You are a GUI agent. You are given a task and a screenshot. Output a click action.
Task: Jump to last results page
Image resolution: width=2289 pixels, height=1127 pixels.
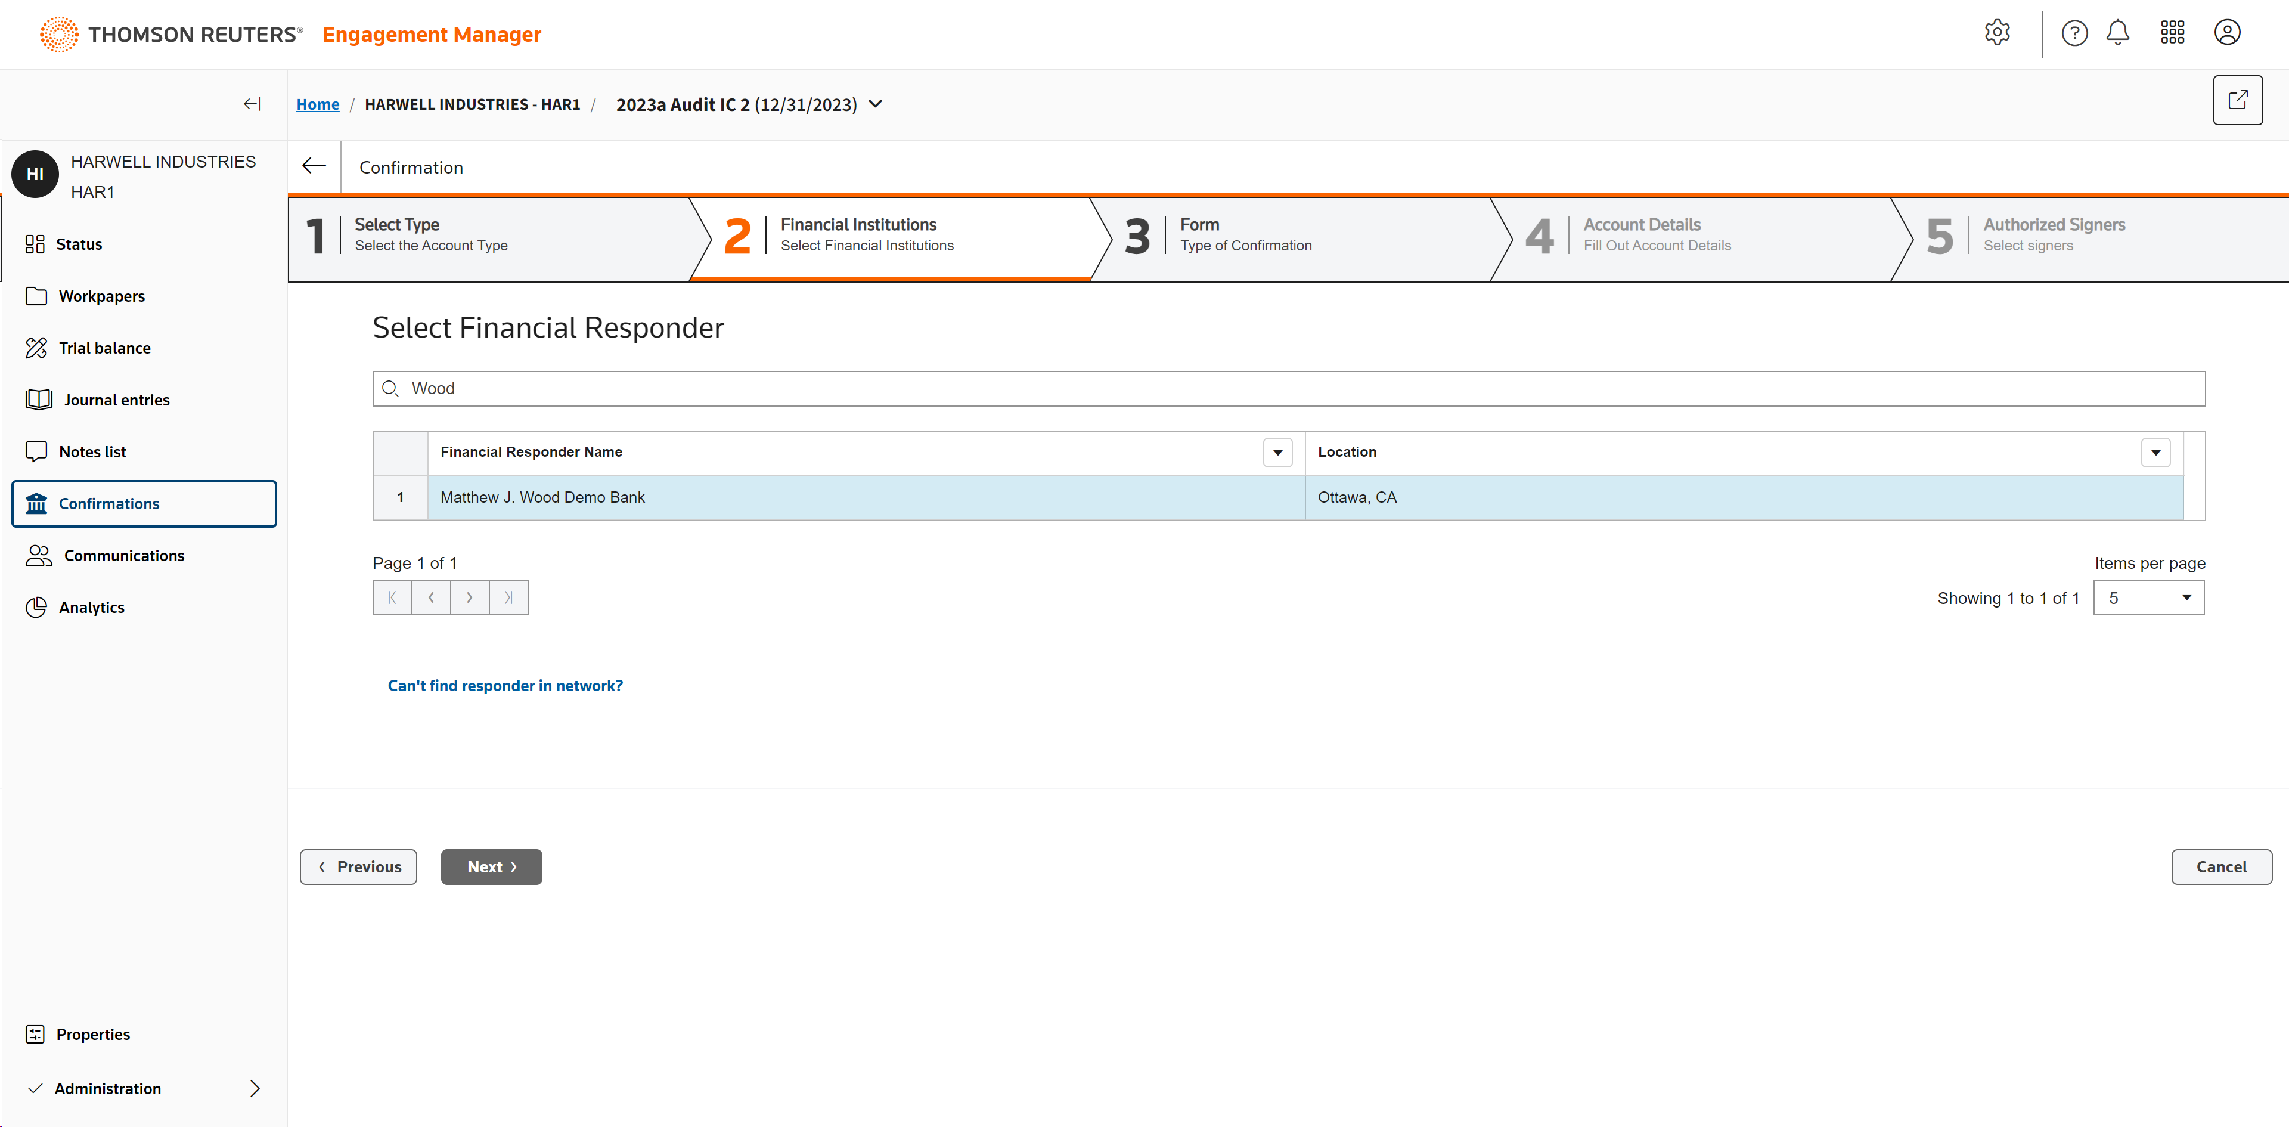point(508,597)
